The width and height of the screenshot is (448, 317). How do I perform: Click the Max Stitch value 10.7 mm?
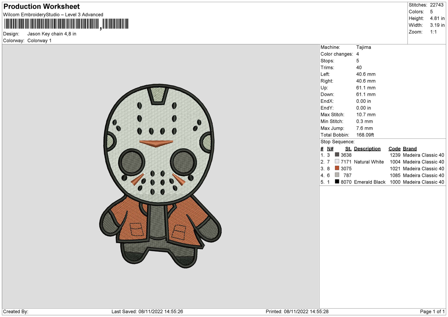(x=366, y=115)
